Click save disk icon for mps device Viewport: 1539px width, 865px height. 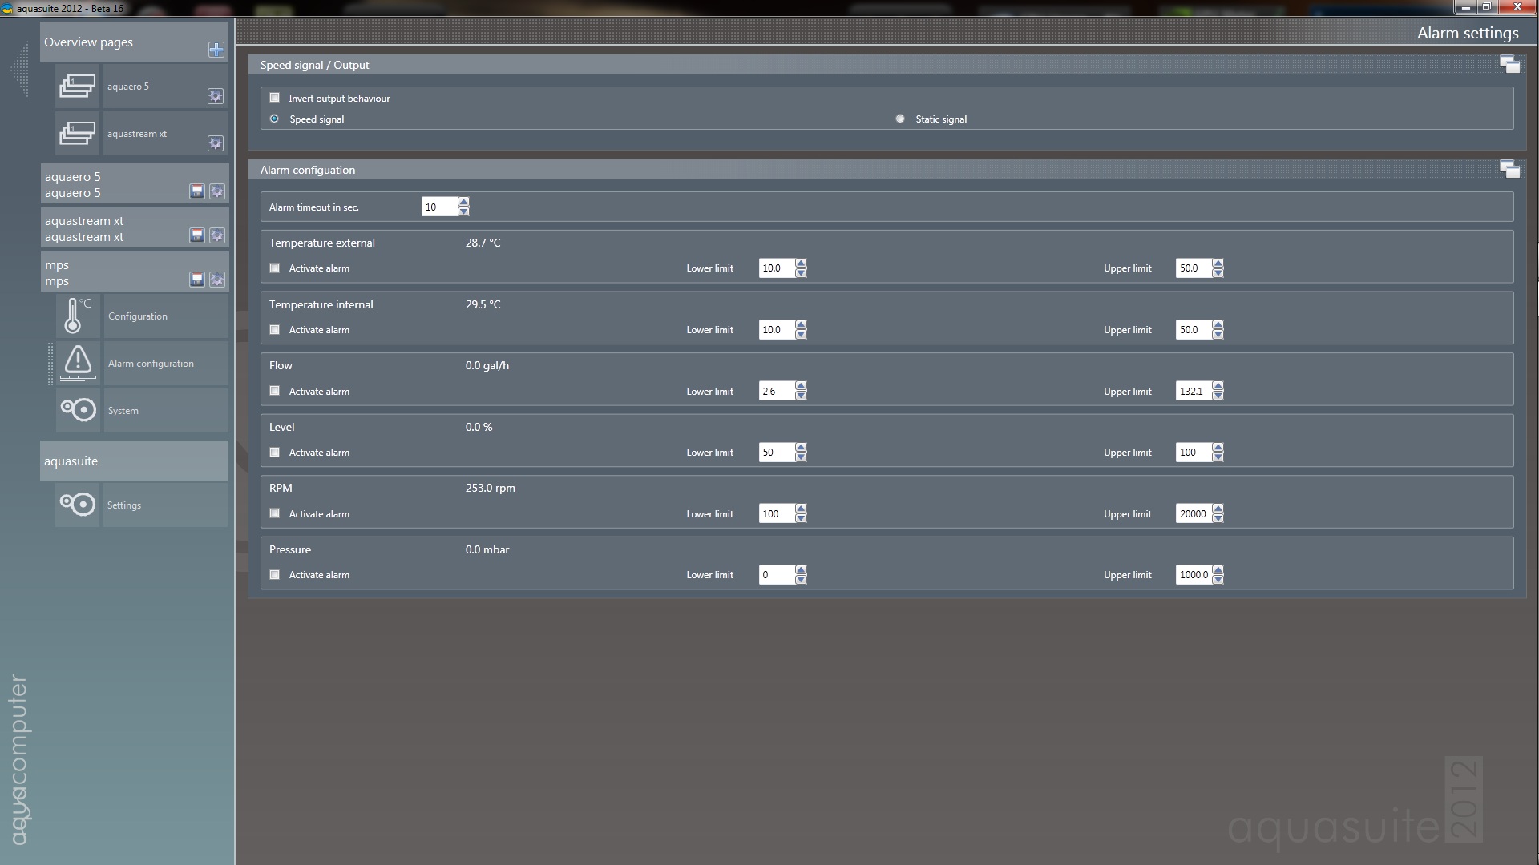point(196,280)
